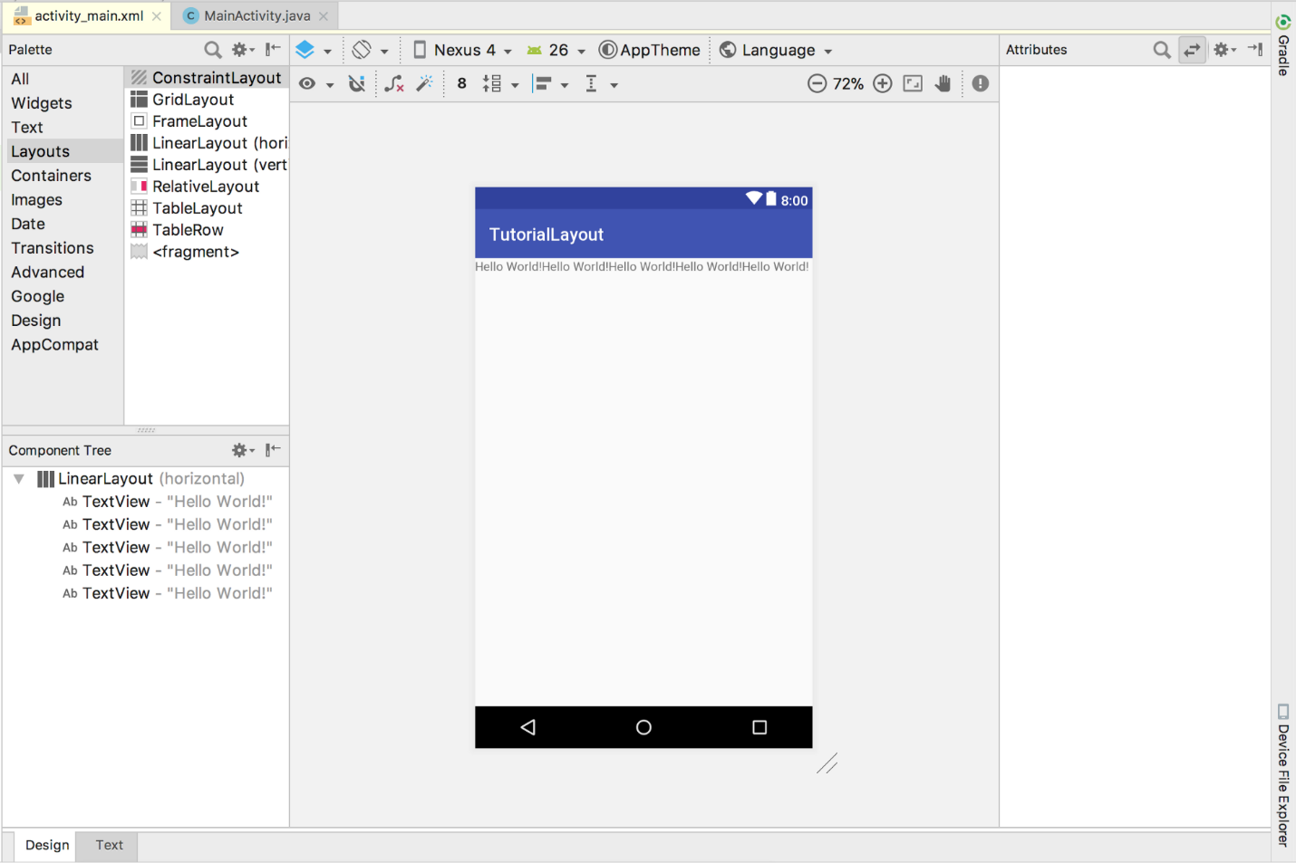The height and width of the screenshot is (863, 1296).
Task: Activate the pan hand tool
Action: (943, 83)
